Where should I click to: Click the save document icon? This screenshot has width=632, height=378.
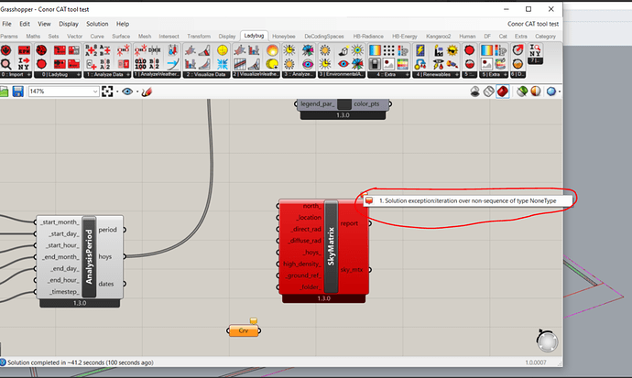pyautogui.click(x=16, y=92)
